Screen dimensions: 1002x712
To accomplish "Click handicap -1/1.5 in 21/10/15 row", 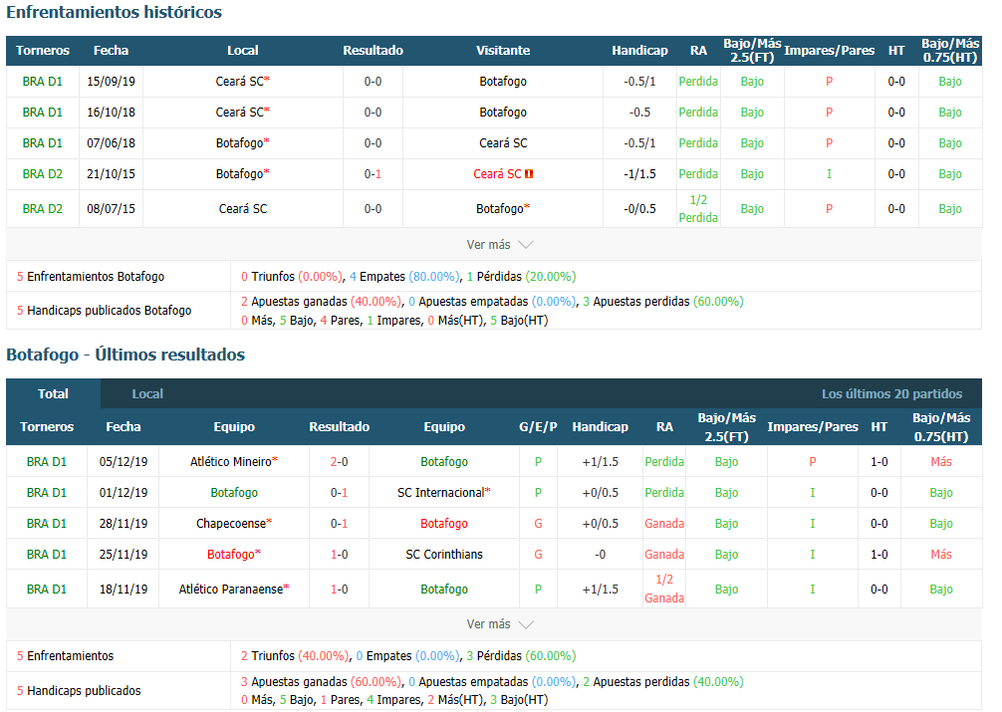I will [639, 174].
